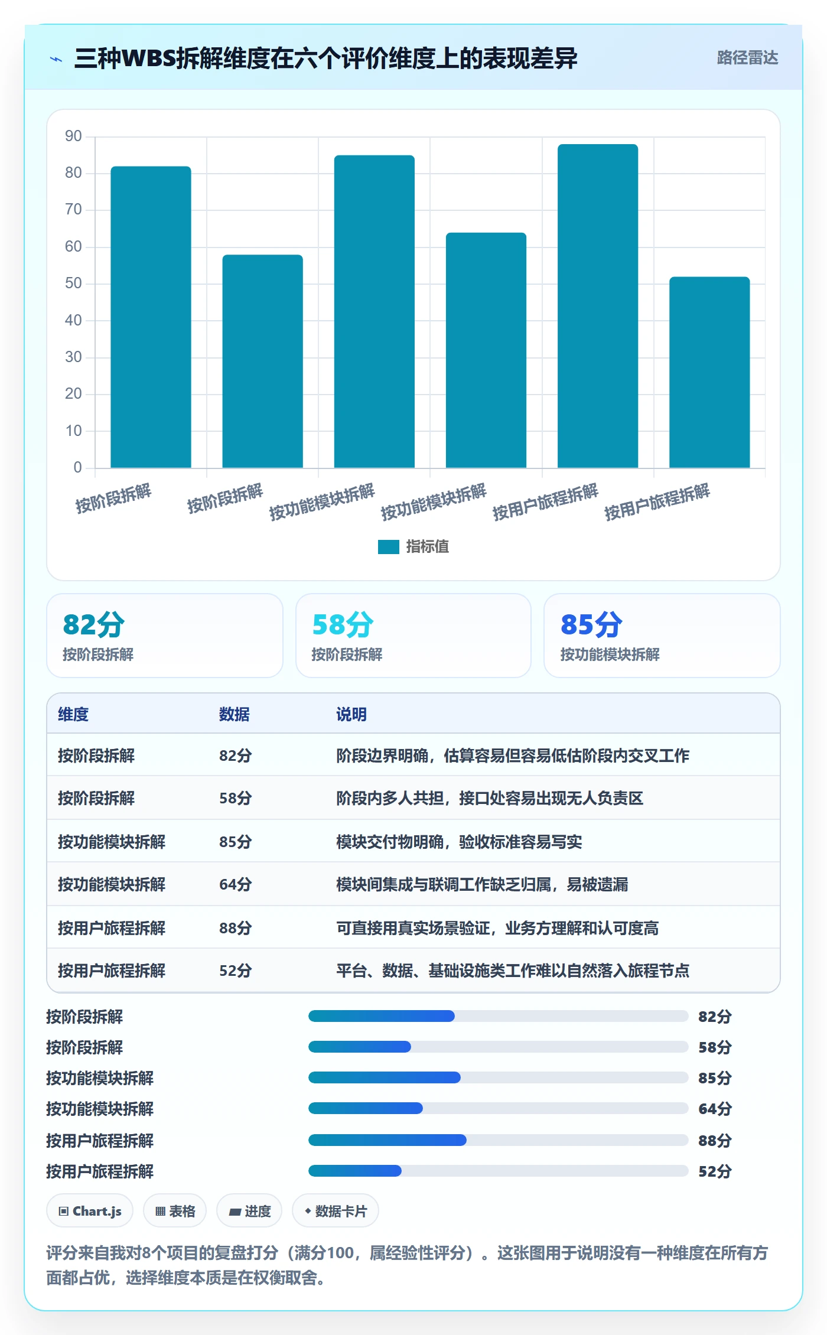Click the progress bar showing 52分
Image resolution: width=827 pixels, height=1335 pixels.
[499, 1171]
